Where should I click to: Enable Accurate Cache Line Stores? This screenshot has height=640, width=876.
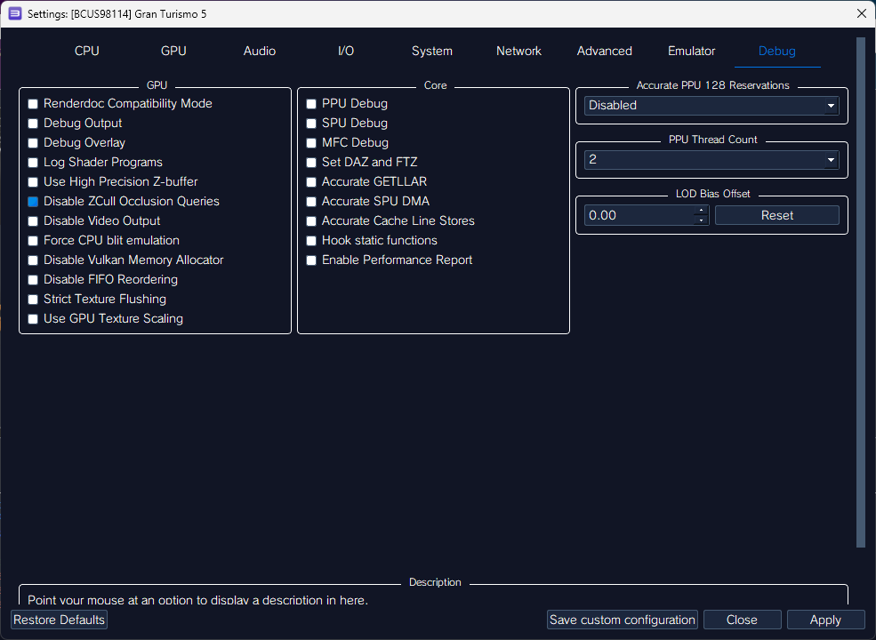311,221
